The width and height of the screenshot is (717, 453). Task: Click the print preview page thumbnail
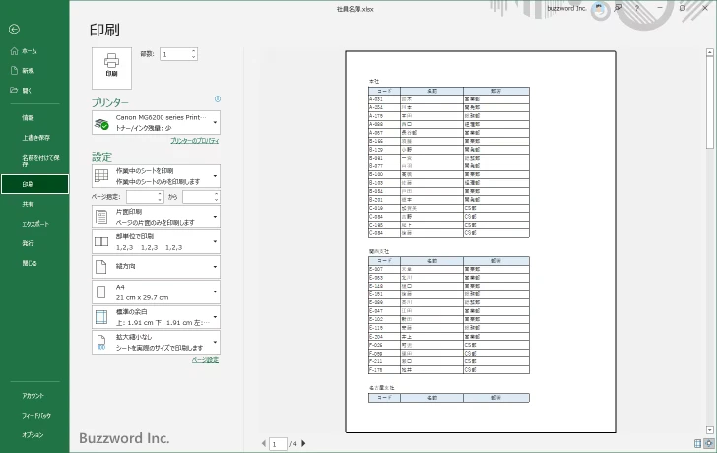pyautogui.click(x=481, y=242)
